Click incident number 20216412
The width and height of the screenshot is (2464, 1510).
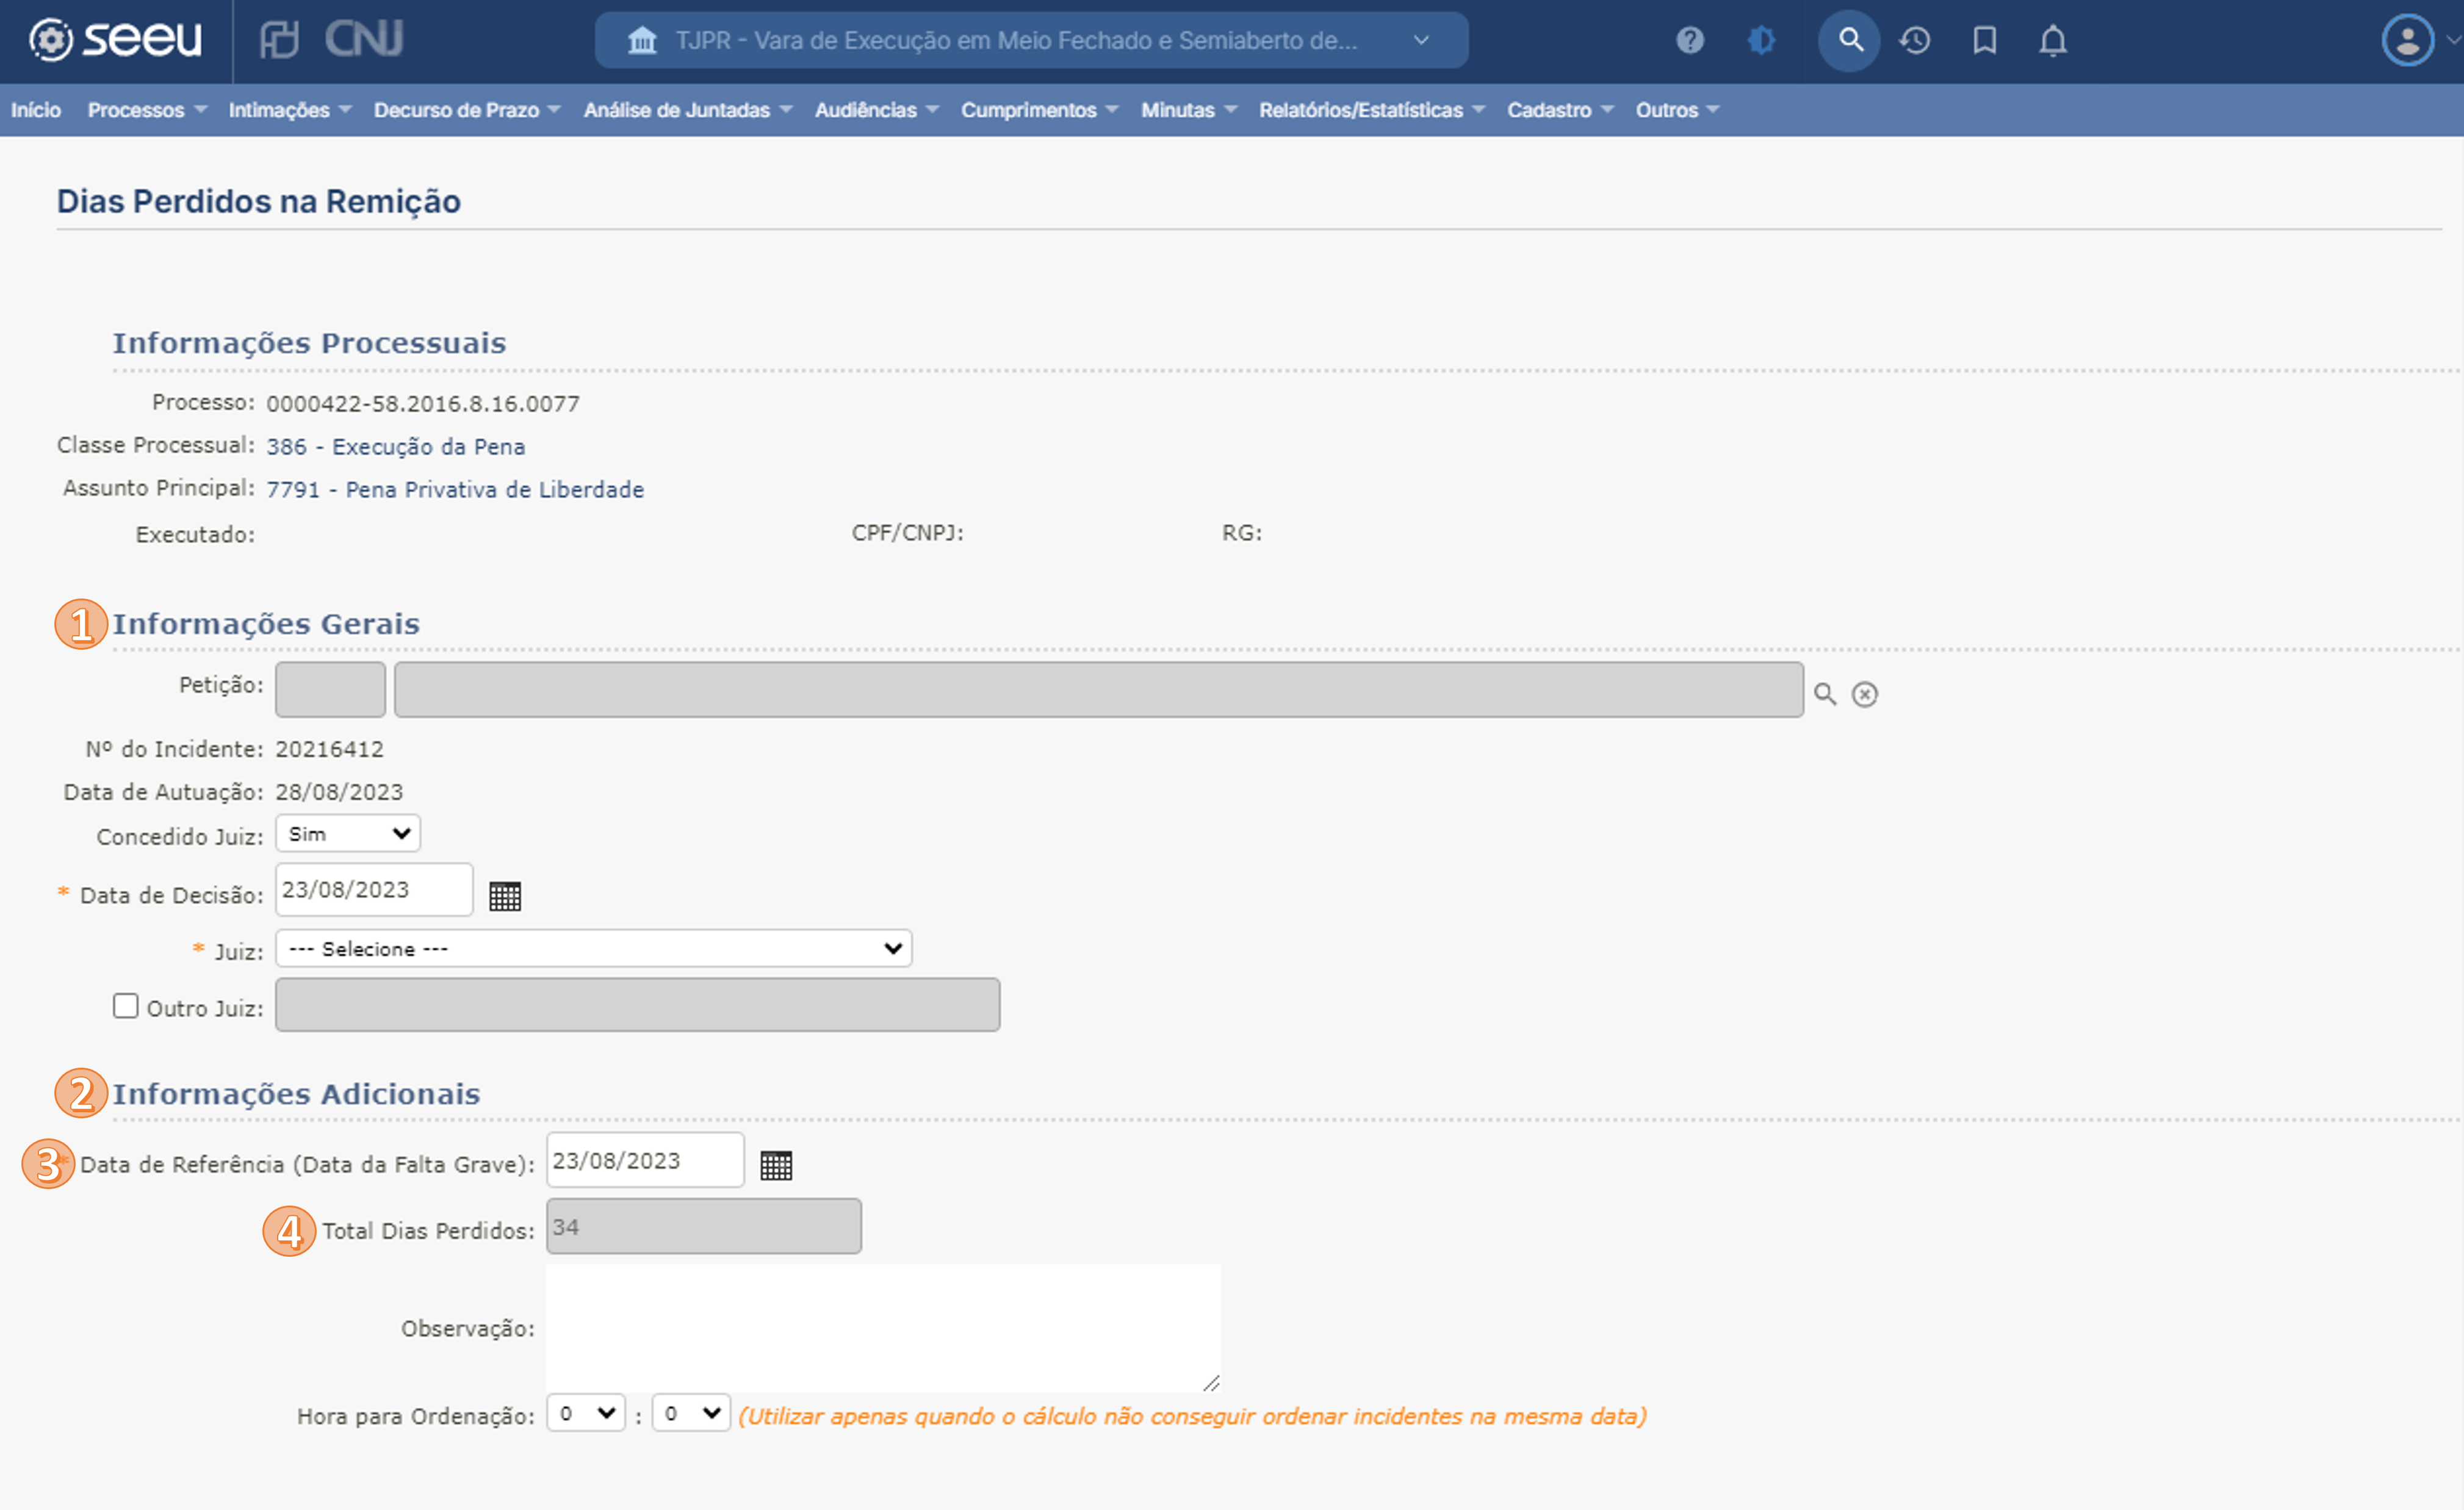click(329, 749)
